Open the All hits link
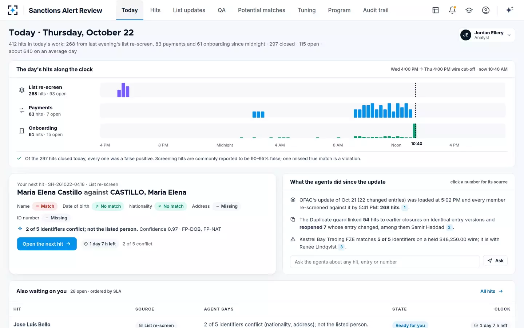The height and width of the screenshot is (328, 524). [x=492, y=291]
